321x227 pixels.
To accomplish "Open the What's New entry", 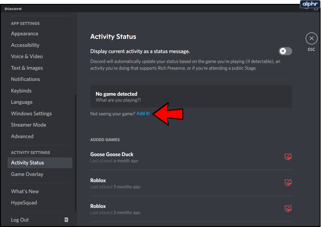I will click(25, 191).
